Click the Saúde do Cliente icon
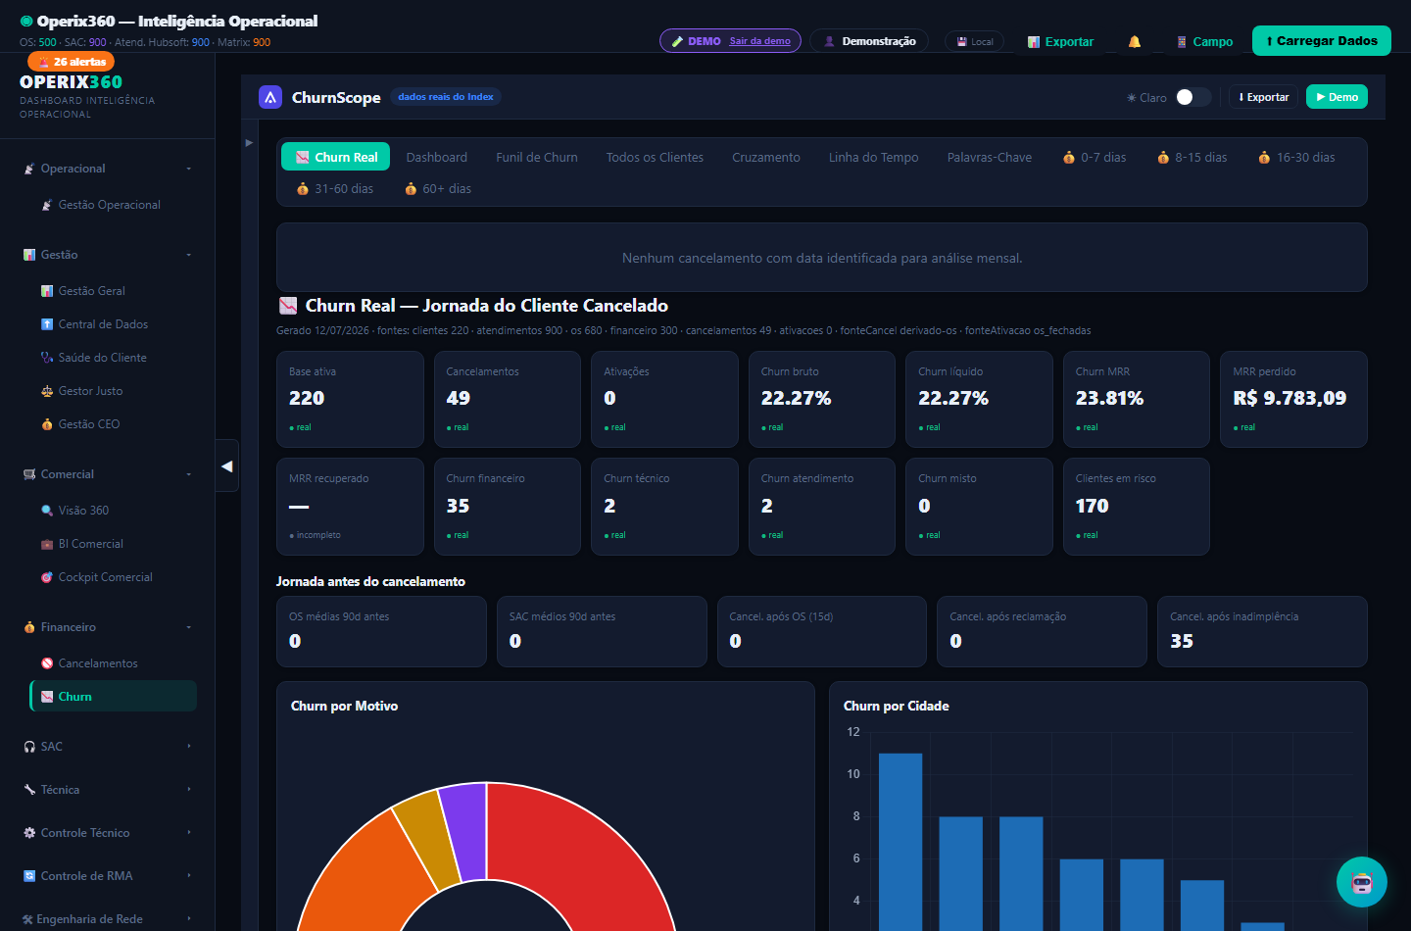The height and width of the screenshot is (931, 1411). [47, 358]
